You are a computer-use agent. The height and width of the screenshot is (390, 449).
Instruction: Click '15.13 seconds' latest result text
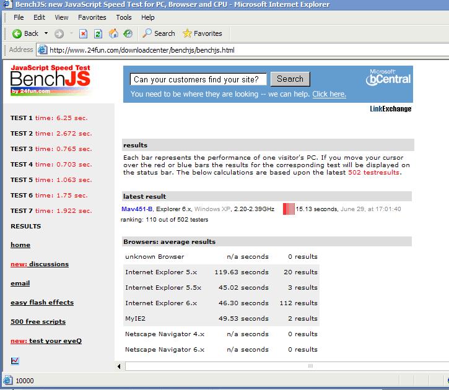coord(316,209)
